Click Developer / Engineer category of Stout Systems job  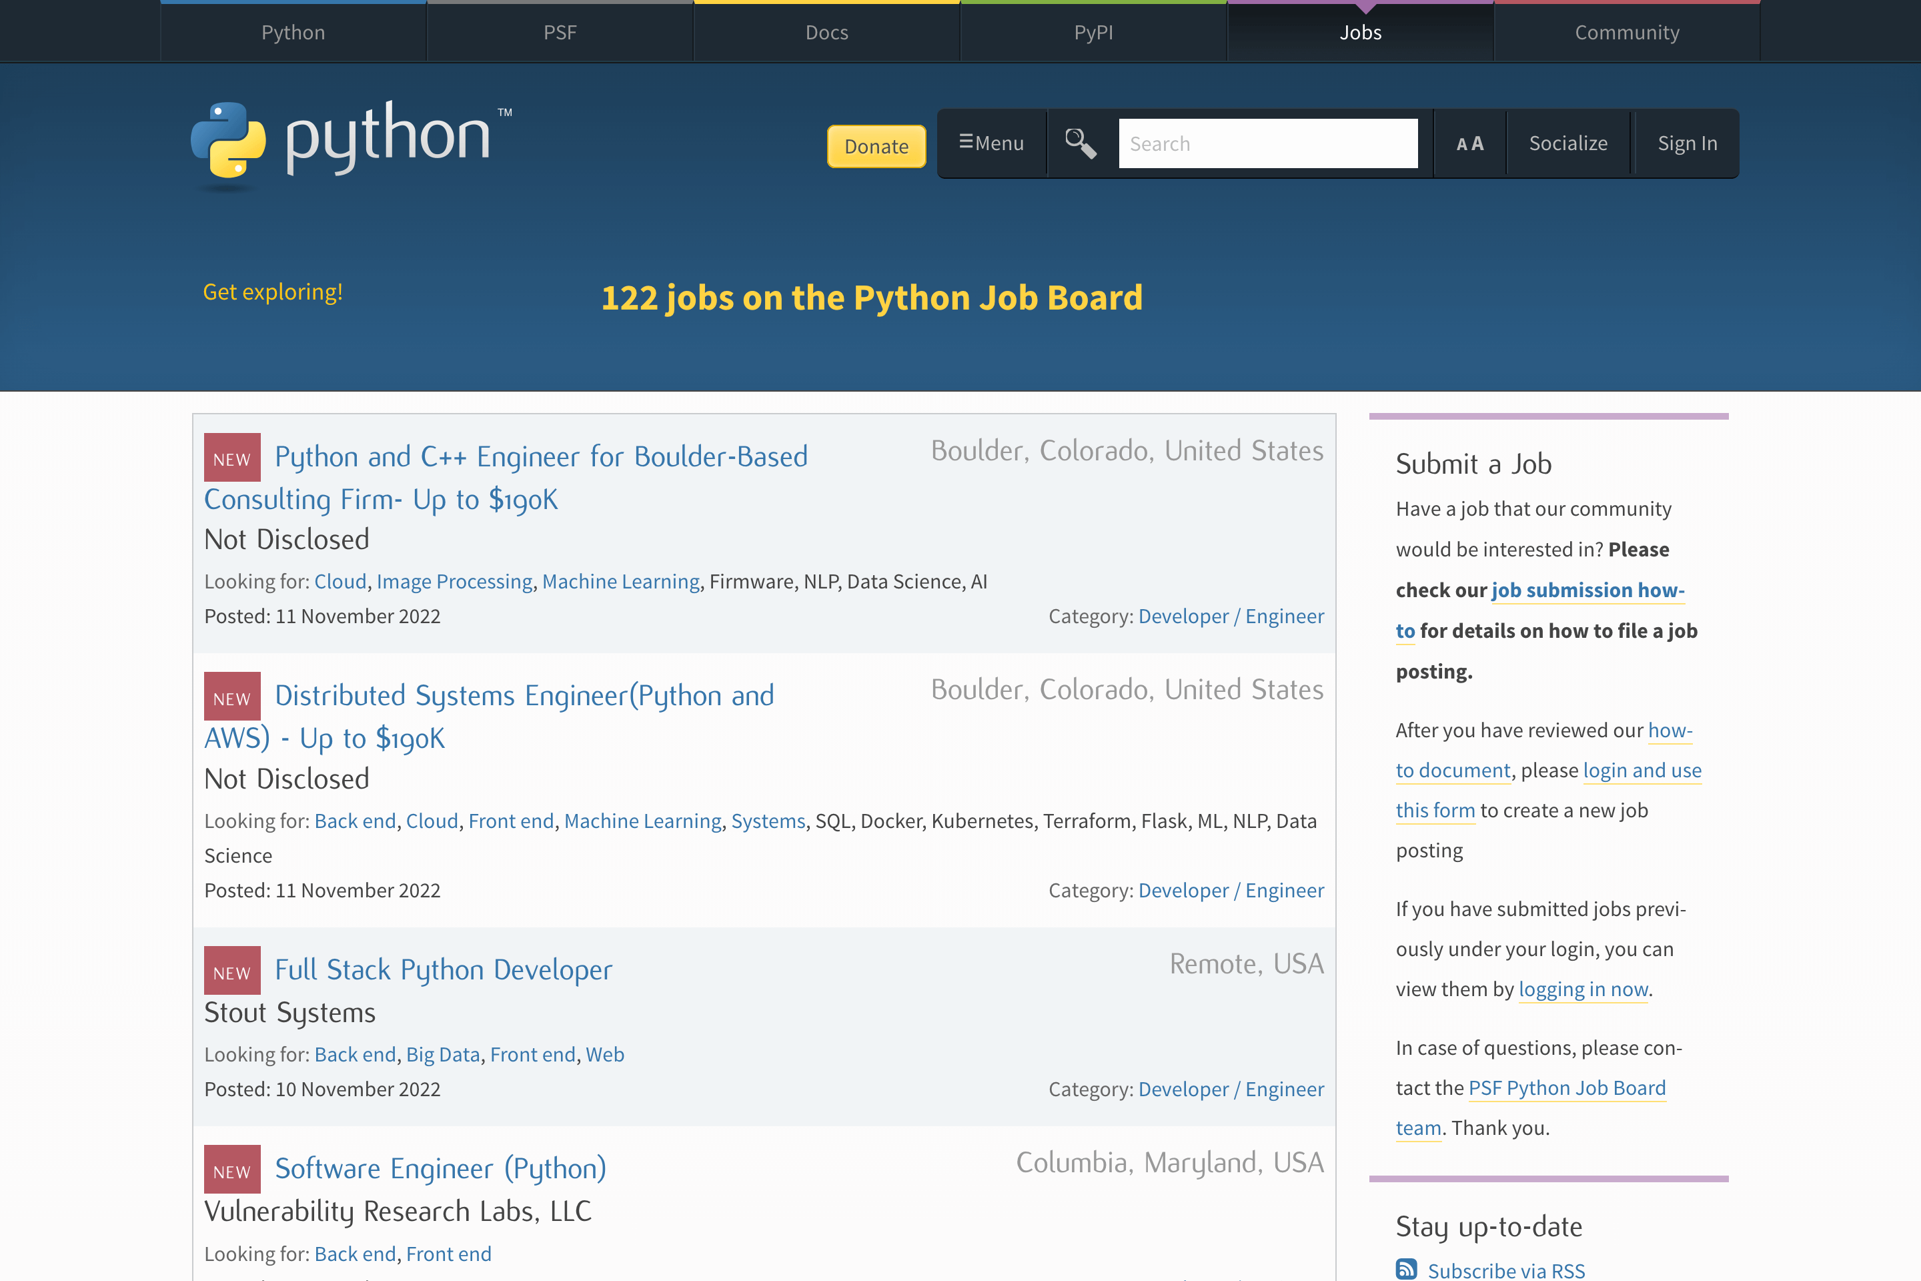pyautogui.click(x=1231, y=1089)
